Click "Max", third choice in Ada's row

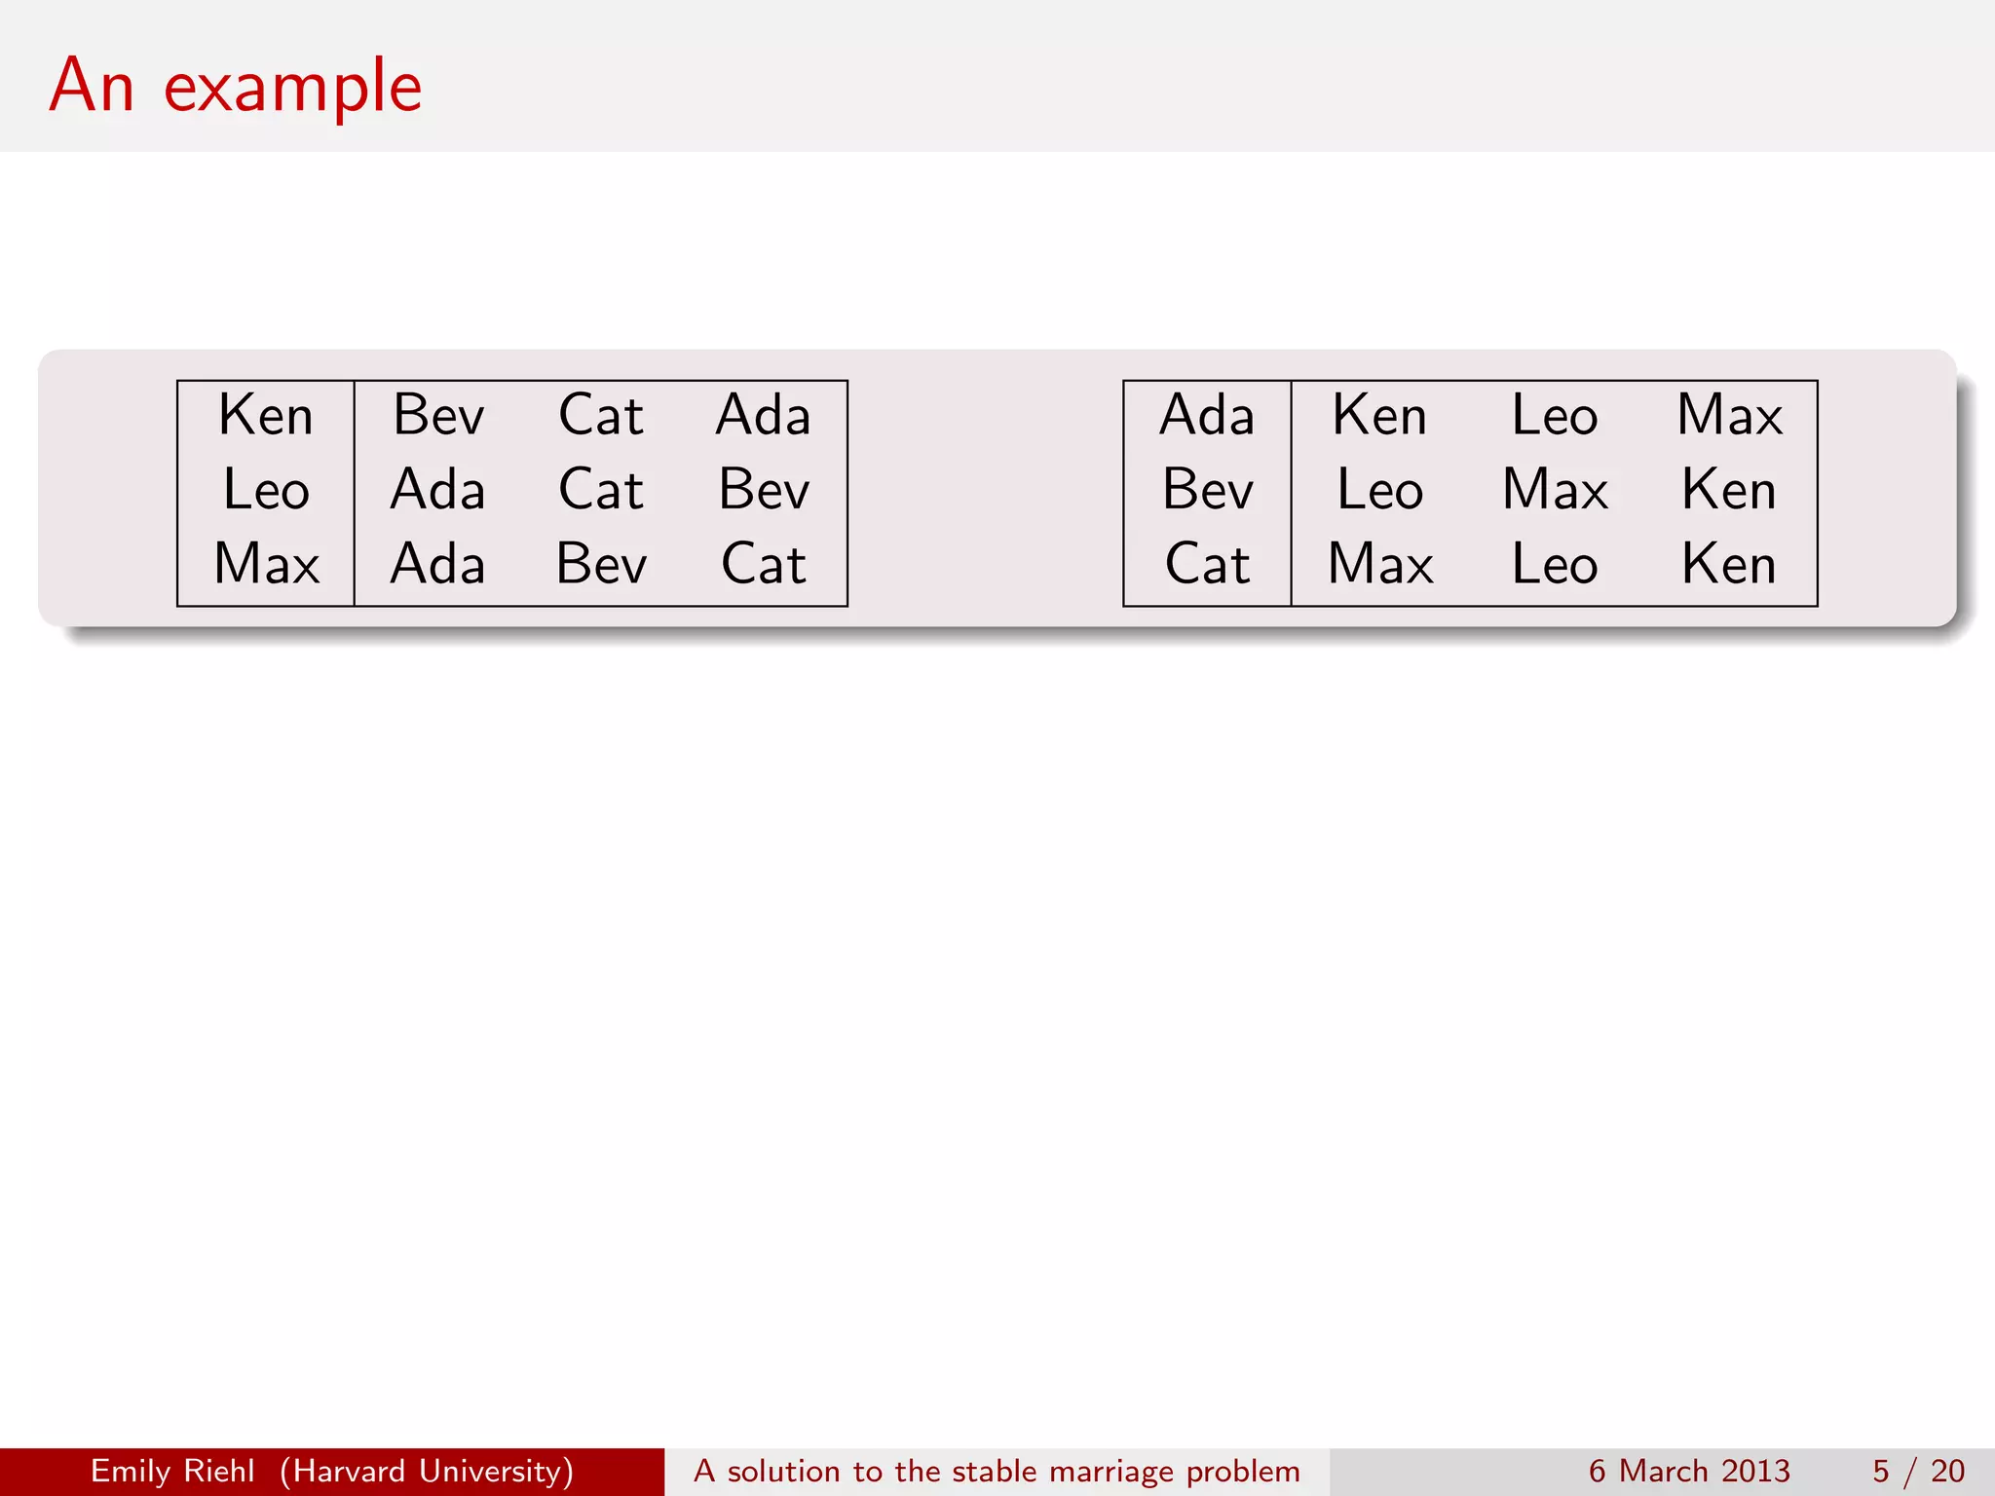[x=1729, y=416]
